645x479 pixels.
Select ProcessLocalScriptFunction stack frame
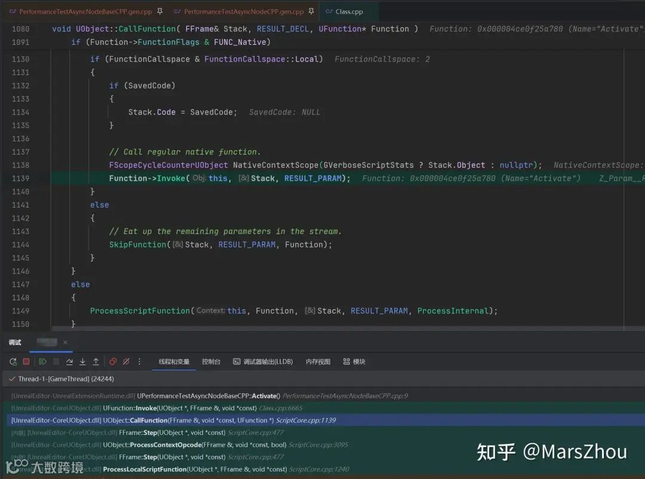(322, 469)
